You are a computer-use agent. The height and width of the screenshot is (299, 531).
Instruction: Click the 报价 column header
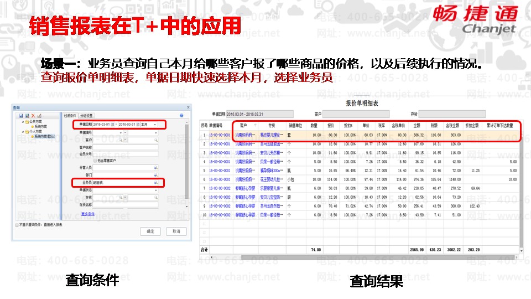(331, 126)
